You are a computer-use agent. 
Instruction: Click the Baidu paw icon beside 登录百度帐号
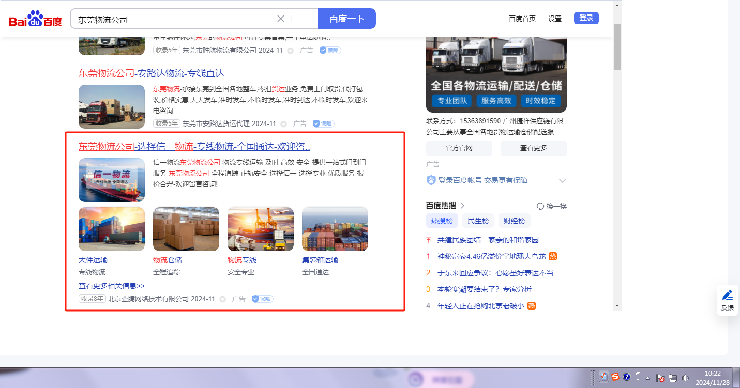[431, 180]
